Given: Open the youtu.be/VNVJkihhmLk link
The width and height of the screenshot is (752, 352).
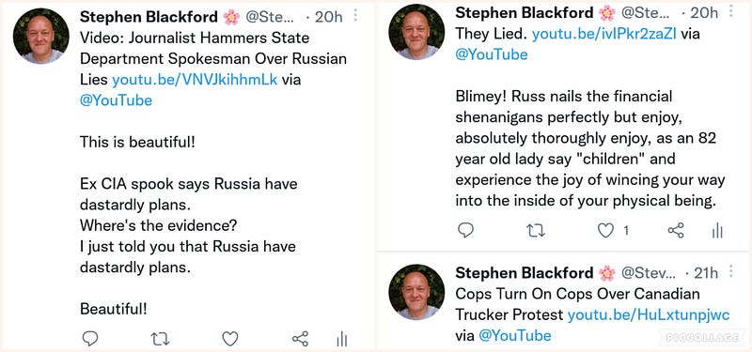Looking at the screenshot, I should [195, 80].
